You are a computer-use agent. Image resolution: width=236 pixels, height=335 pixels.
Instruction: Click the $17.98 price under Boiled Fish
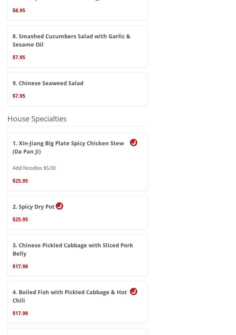click(20, 313)
